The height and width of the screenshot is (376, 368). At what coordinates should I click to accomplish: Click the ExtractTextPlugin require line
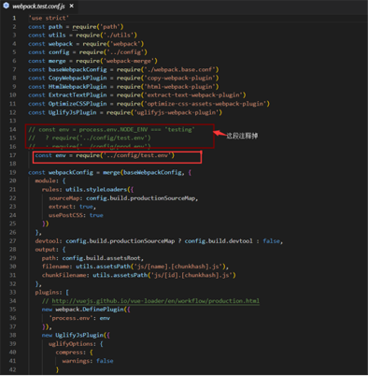click(137, 95)
